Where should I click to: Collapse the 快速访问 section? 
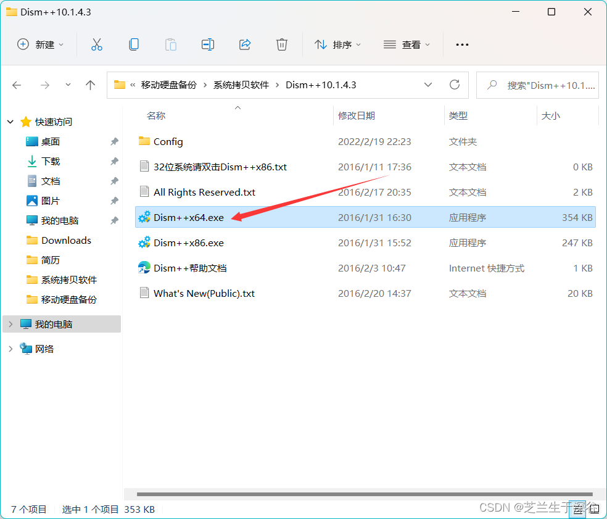10,122
